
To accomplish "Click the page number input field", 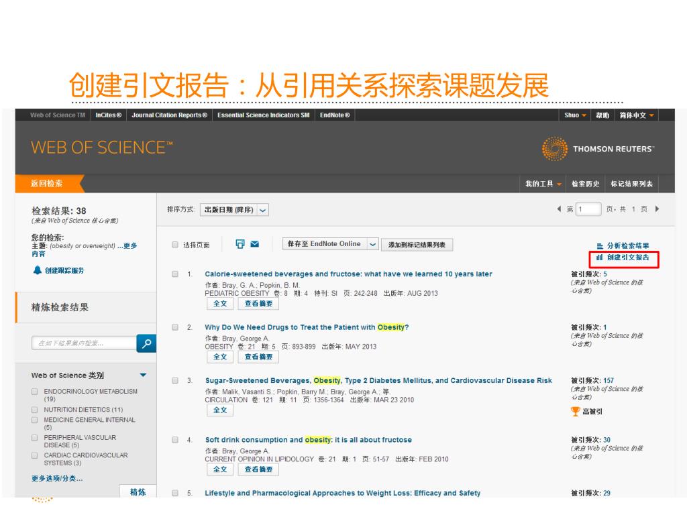I will click(x=588, y=209).
